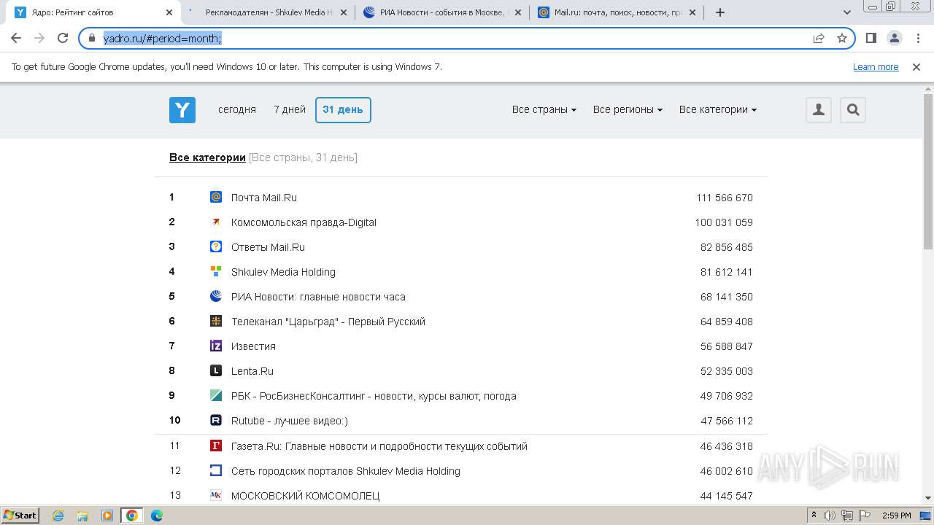
Task: Open Chrome three-dot menu
Action: [918, 38]
